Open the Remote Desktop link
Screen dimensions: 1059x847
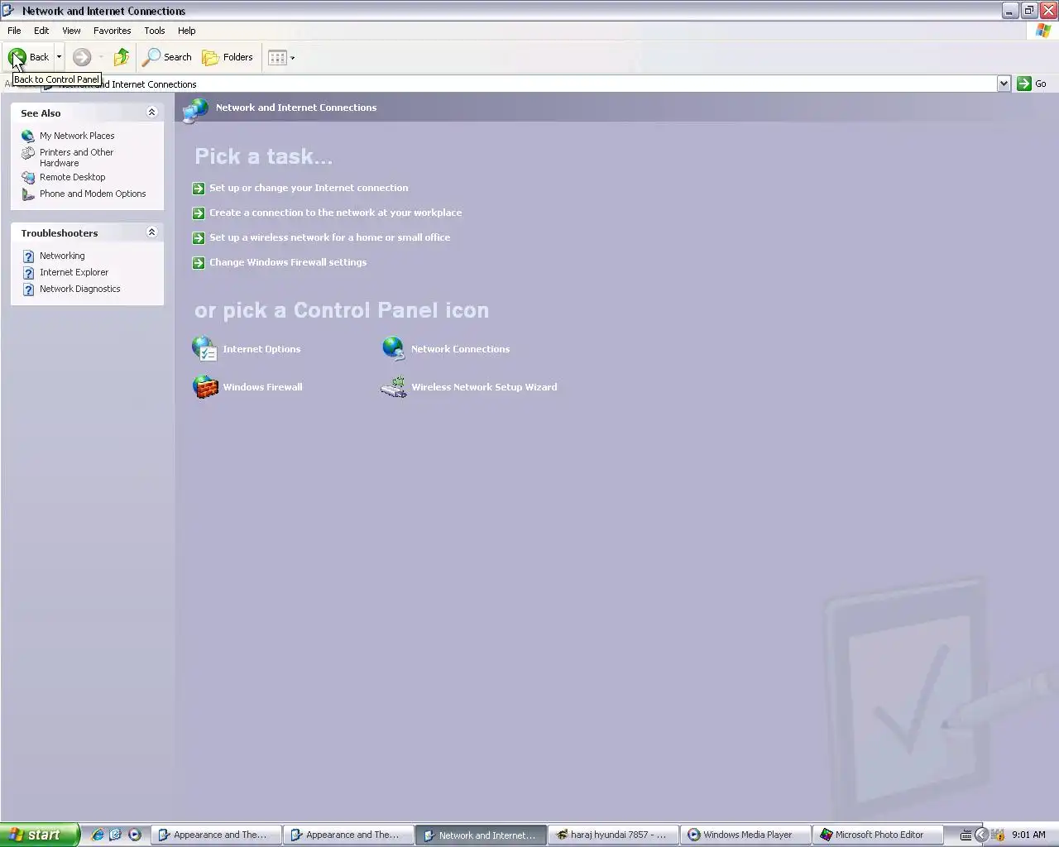(73, 177)
